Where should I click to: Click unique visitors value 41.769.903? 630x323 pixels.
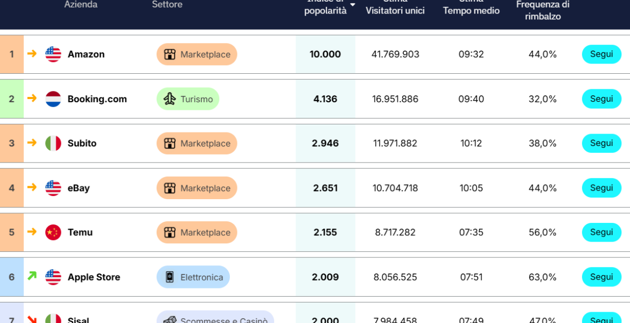coord(395,54)
